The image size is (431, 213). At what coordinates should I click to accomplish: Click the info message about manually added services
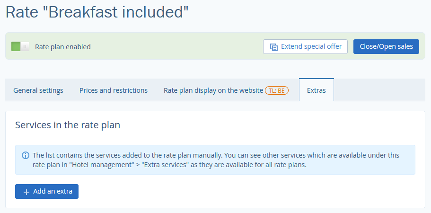[x=215, y=160]
